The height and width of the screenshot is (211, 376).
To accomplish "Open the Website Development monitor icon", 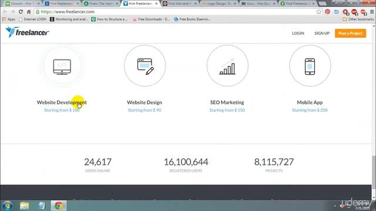I will pos(62,67).
